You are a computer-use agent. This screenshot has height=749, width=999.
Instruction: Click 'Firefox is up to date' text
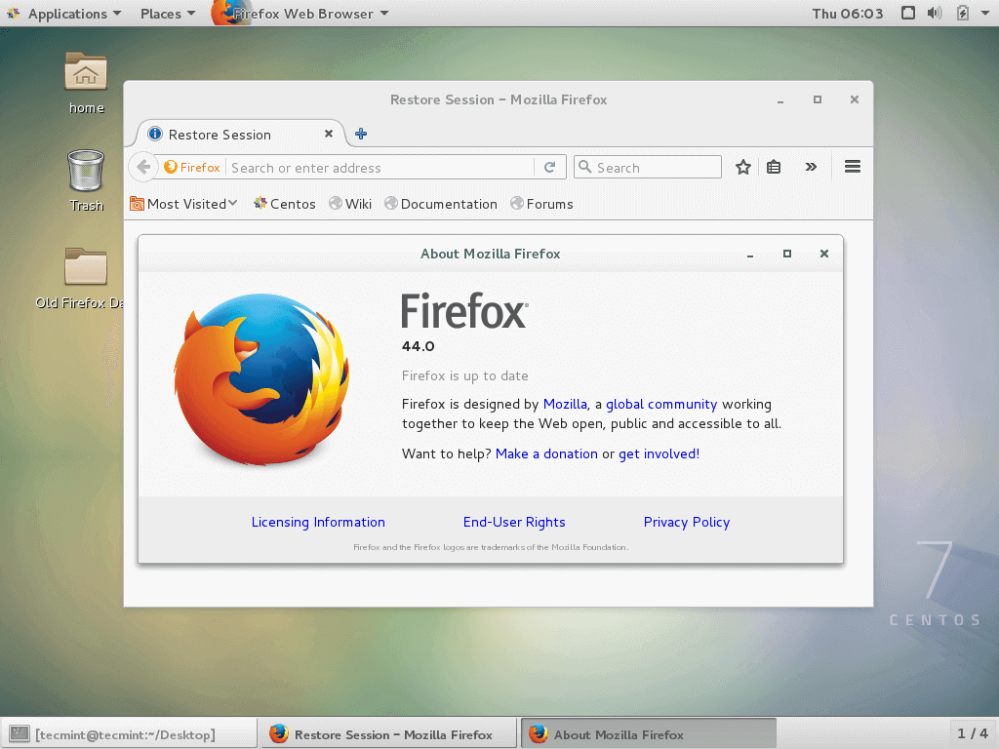tap(465, 375)
